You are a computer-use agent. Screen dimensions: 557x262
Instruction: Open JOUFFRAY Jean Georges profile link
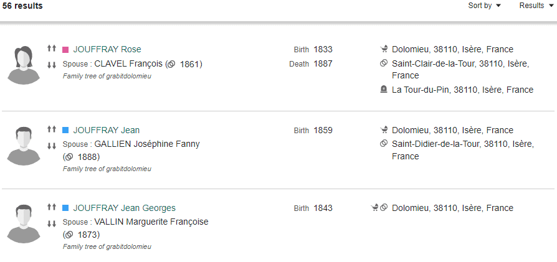click(x=125, y=208)
